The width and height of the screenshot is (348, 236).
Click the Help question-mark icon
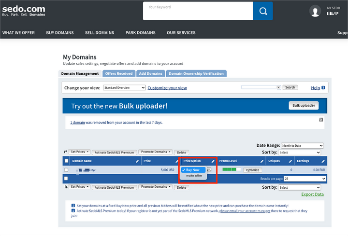tap(323, 88)
